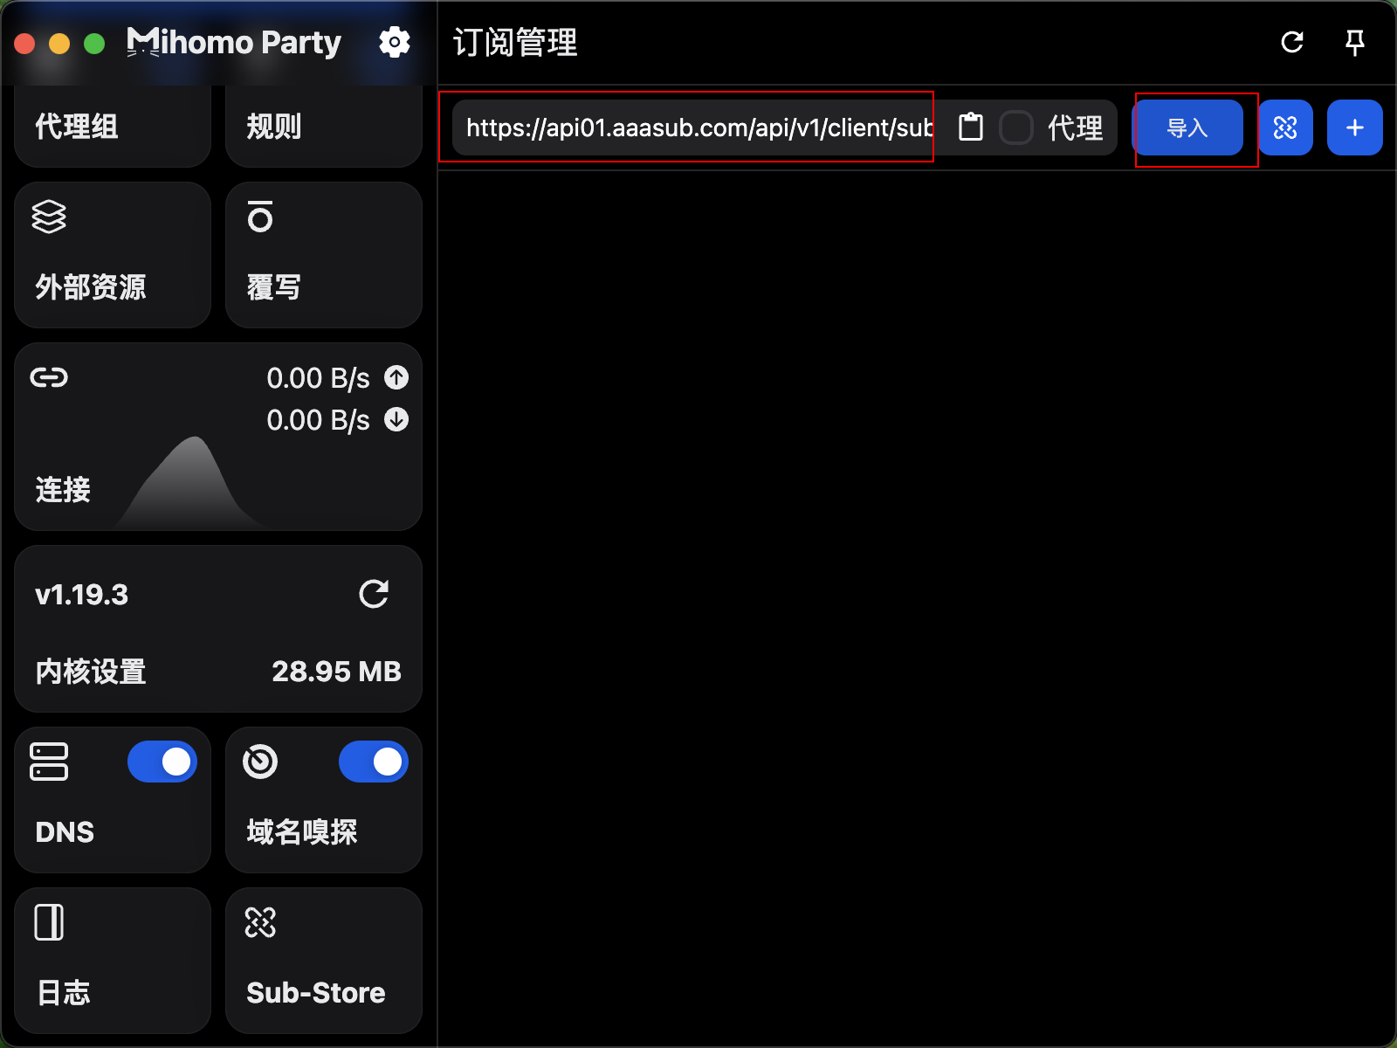
Task: Click the 导入 button
Action: [x=1187, y=128]
